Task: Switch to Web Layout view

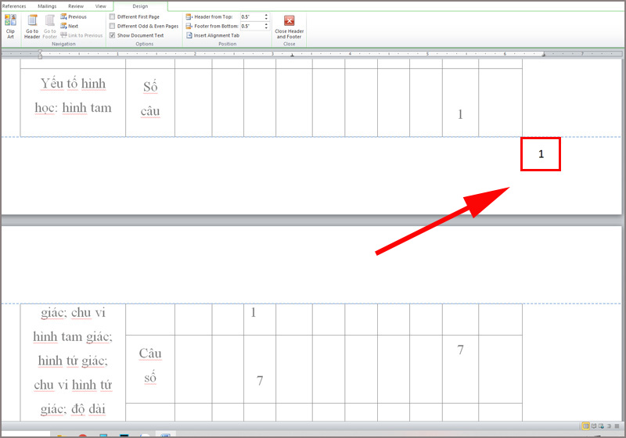Action: click(x=601, y=426)
